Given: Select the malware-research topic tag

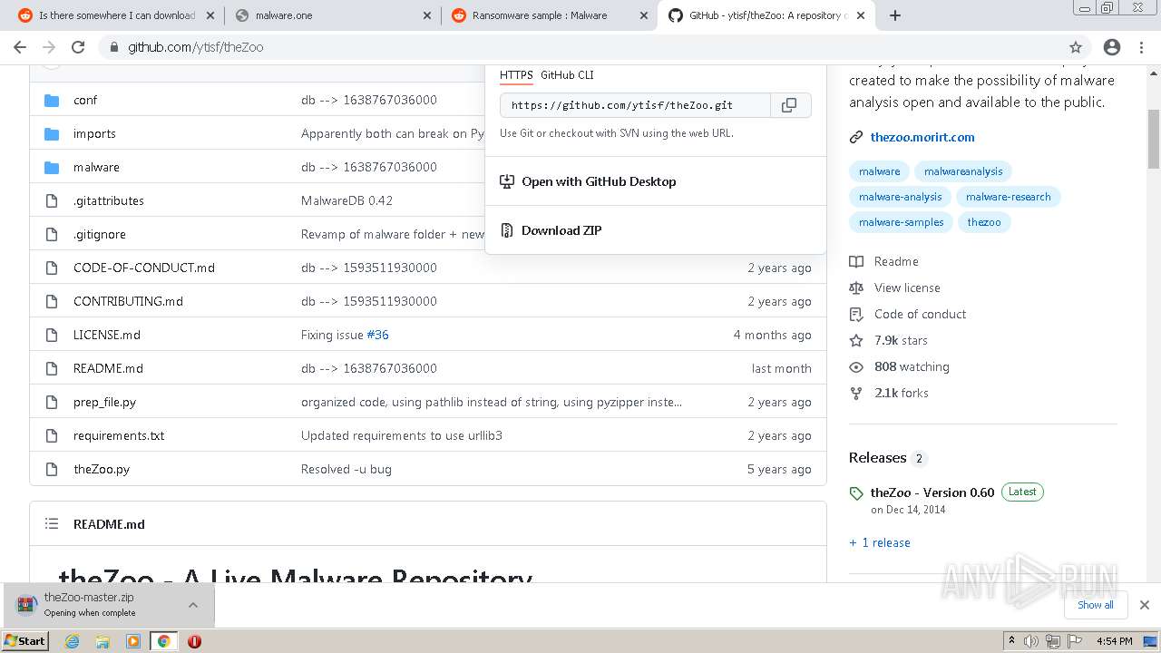Looking at the screenshot, I should click(1008, 197).
